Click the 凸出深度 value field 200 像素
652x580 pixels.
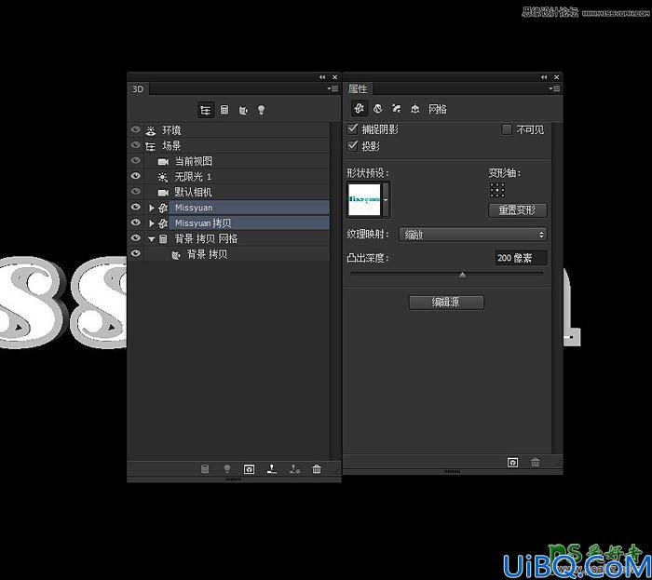pyautogui.click(x=521, y=258)
